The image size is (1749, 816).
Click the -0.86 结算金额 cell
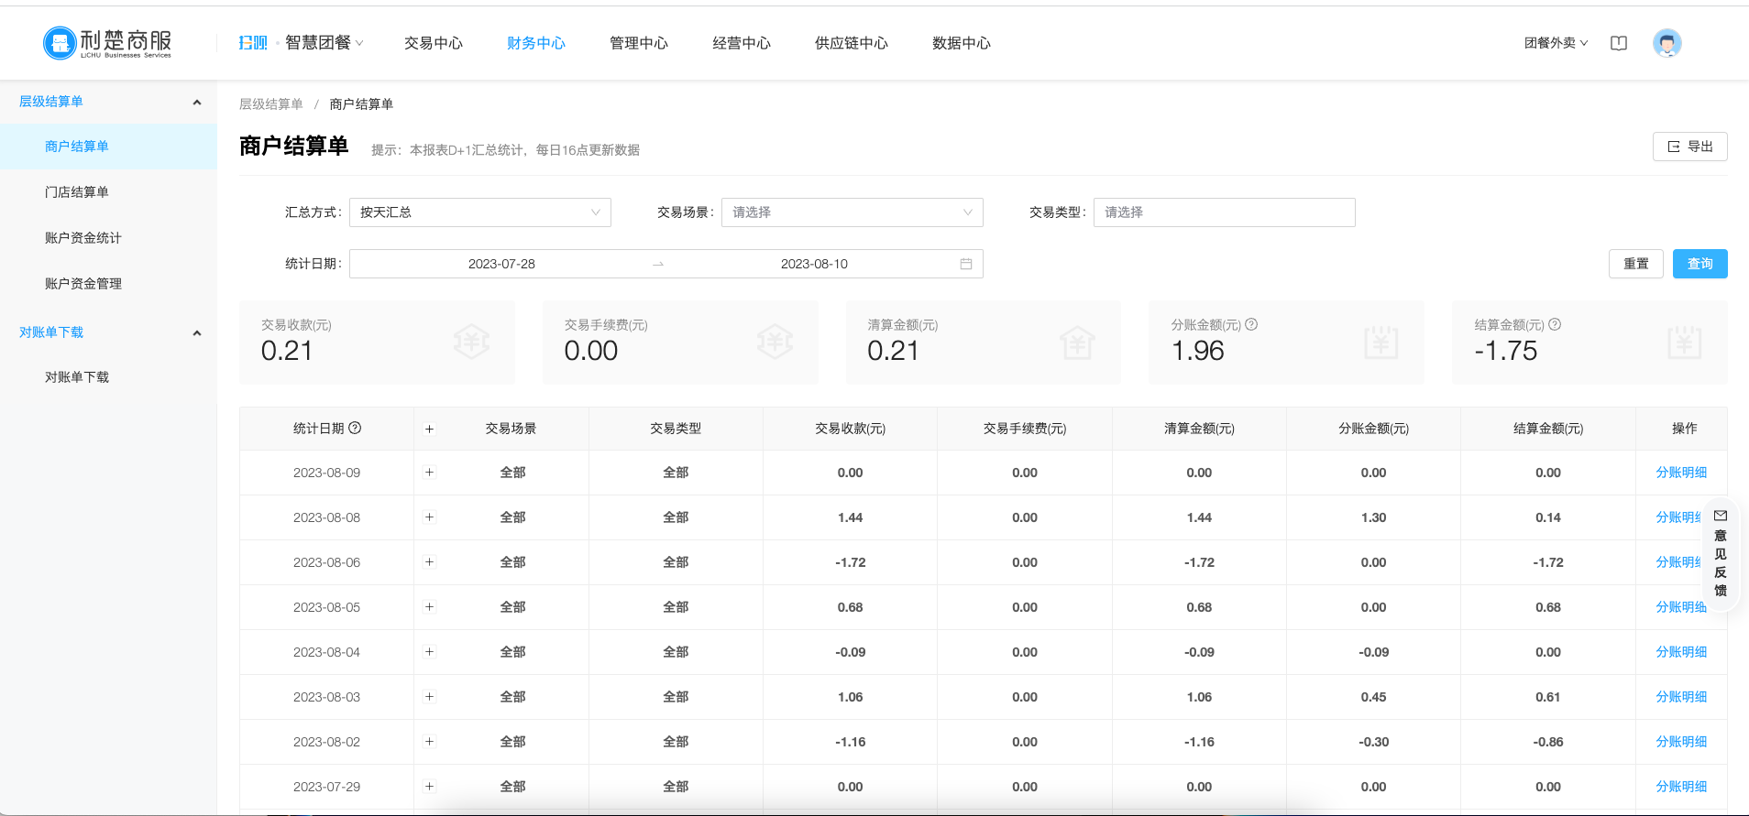pyautogui.click(x=1548, y=742)
